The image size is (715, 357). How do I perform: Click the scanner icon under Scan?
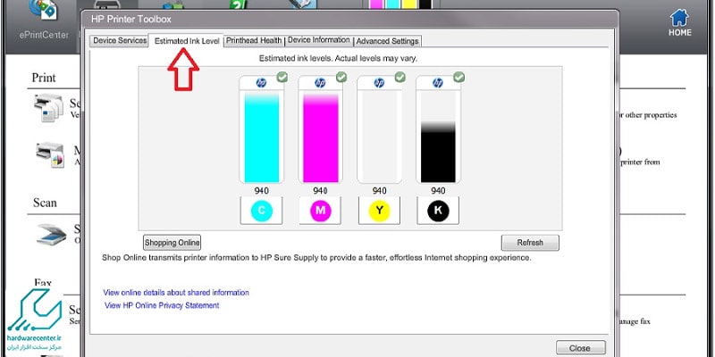point(52,234)
